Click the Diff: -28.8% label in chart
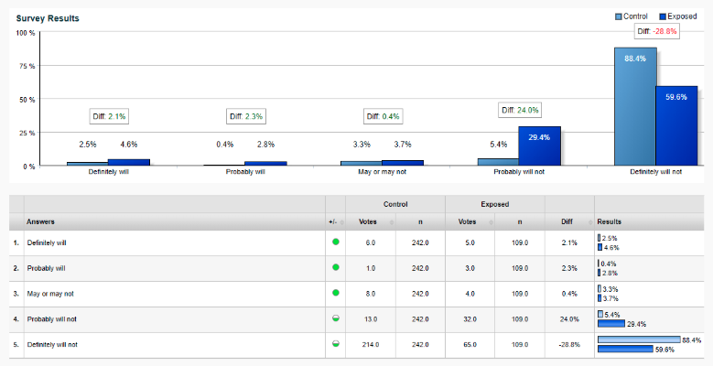 pos(657,31)
